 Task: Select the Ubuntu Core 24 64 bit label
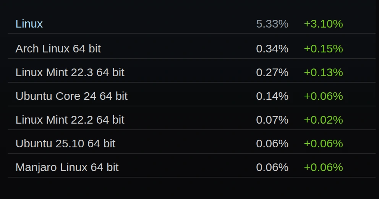coord(71,96)
